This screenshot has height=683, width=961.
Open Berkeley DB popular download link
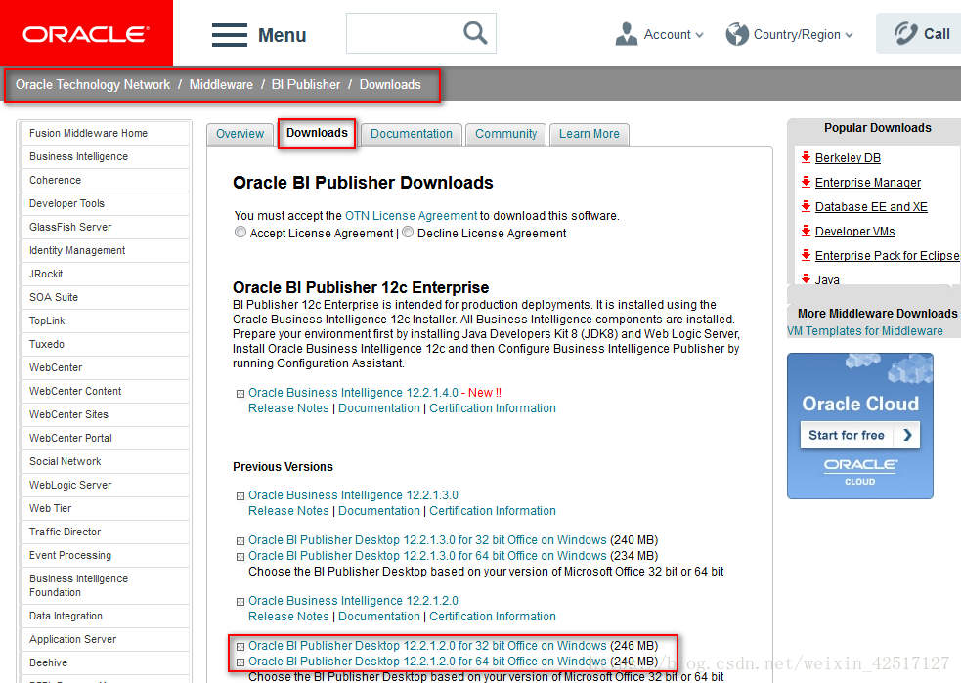pos(848,158)
